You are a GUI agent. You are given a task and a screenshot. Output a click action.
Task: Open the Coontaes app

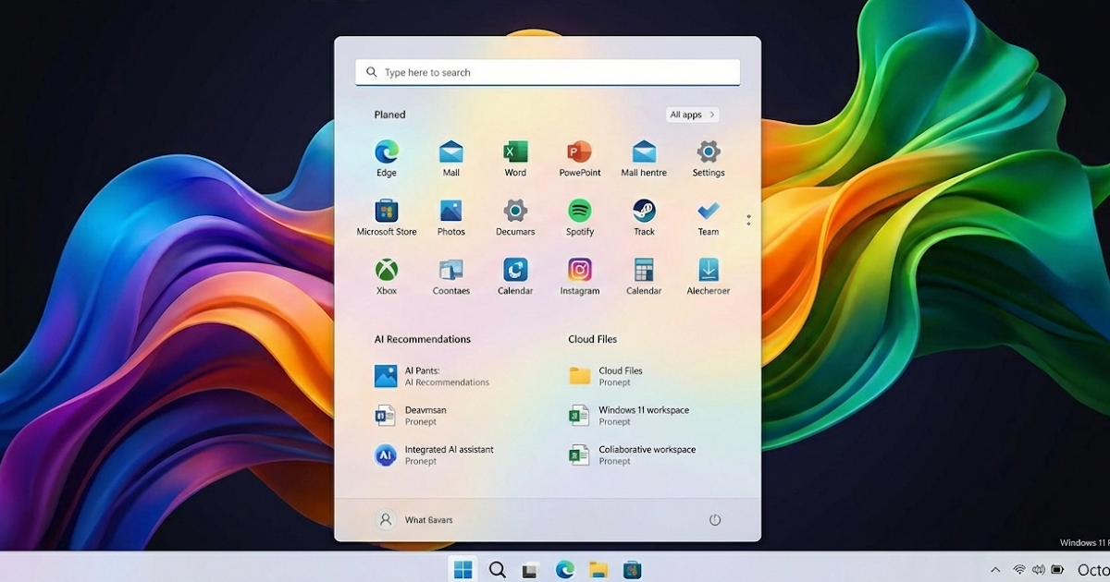tap(450, 277)
